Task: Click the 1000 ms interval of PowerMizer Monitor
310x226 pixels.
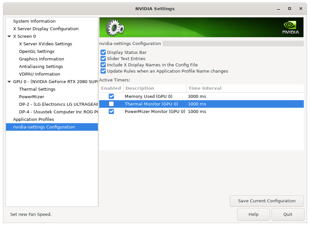Action: (197, 111)
